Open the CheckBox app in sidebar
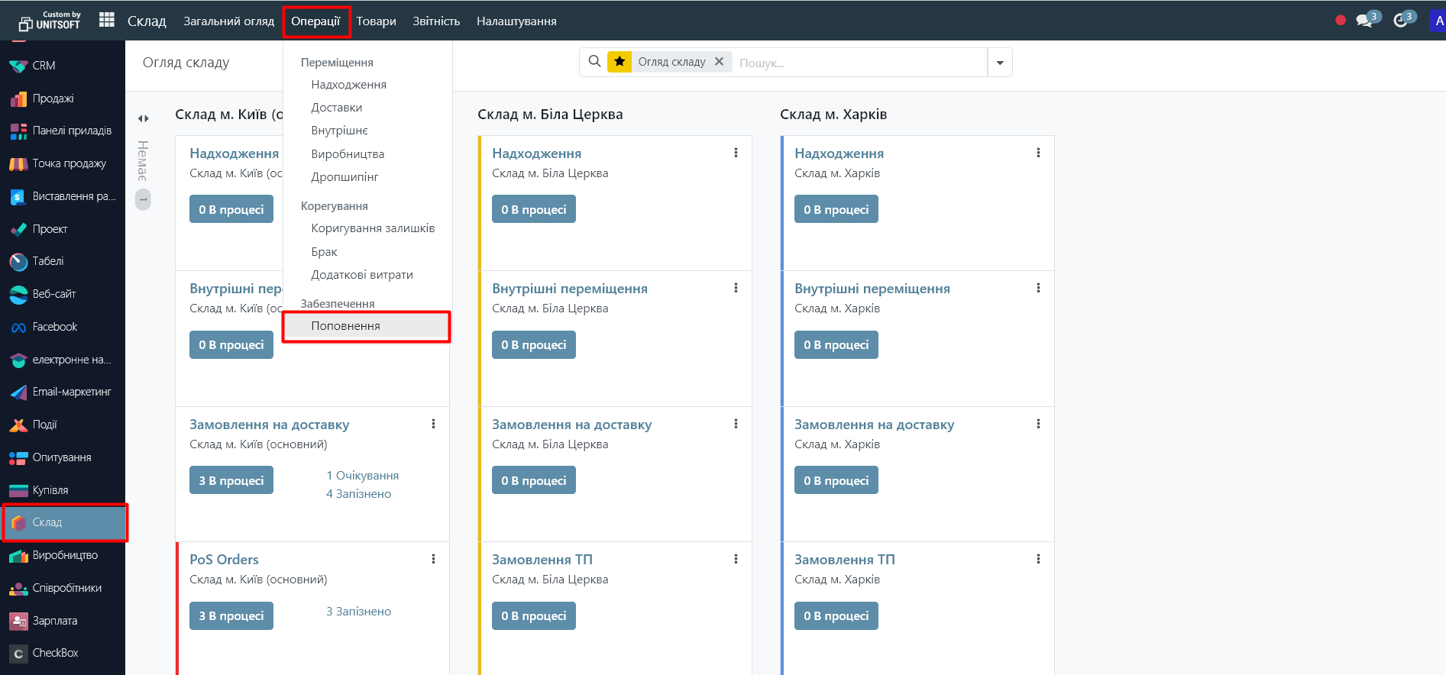This screenshot has width=1446, height=675. pos(55,653)
